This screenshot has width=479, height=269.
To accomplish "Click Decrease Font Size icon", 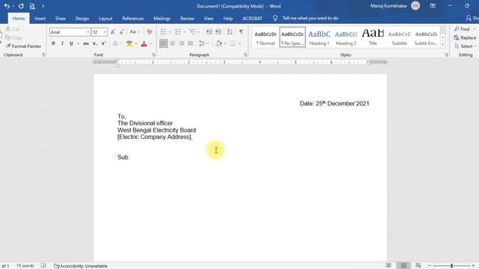I will pyautogui.click(x=122, y=32).
